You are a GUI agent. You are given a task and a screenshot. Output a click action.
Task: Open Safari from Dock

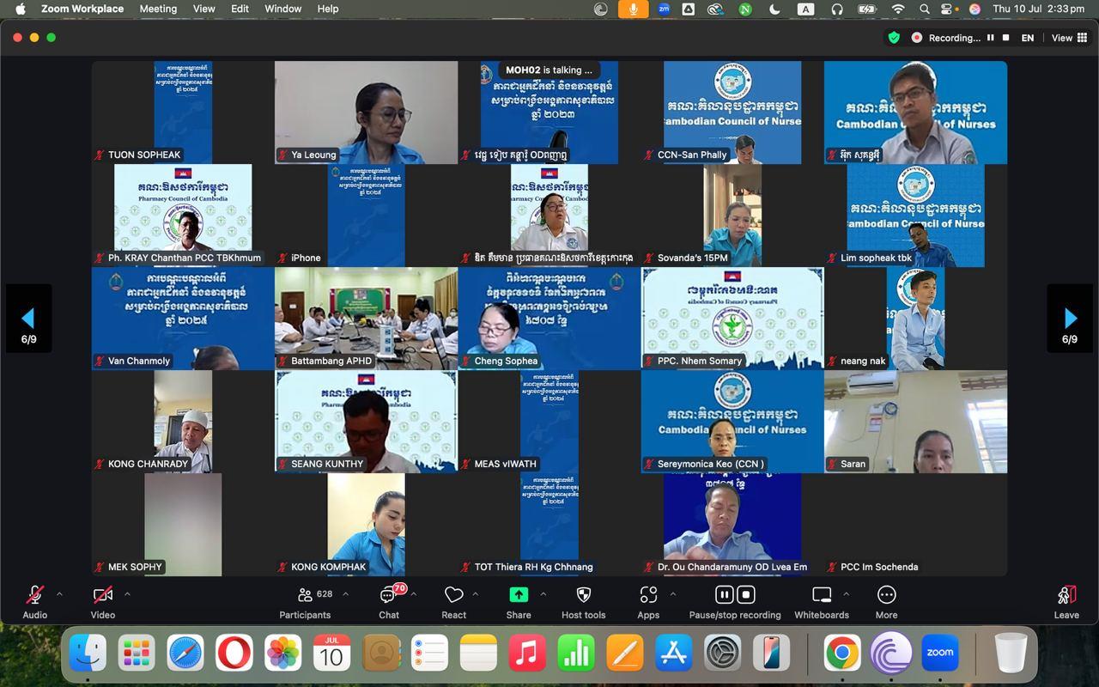(x=185, y=654)
